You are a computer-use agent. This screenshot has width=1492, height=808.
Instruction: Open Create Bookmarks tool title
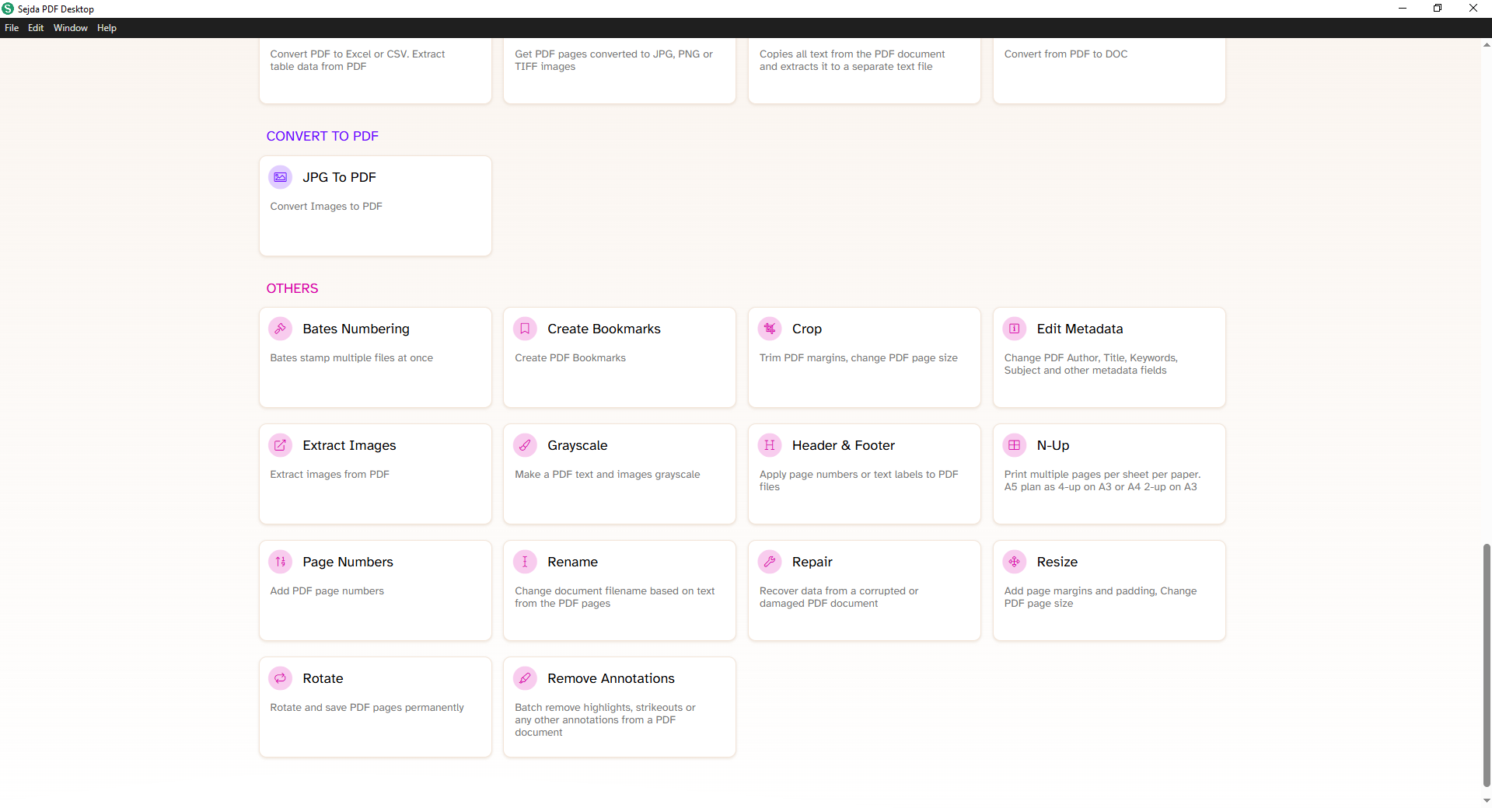pos(604,329)
